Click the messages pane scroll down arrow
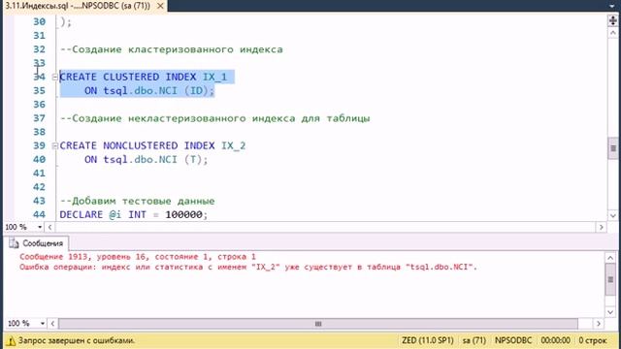The image size is (621, 349). click(x=610, y=312)
